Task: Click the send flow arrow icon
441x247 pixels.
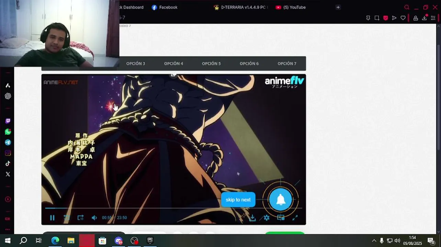Action: tap(394, 18)
